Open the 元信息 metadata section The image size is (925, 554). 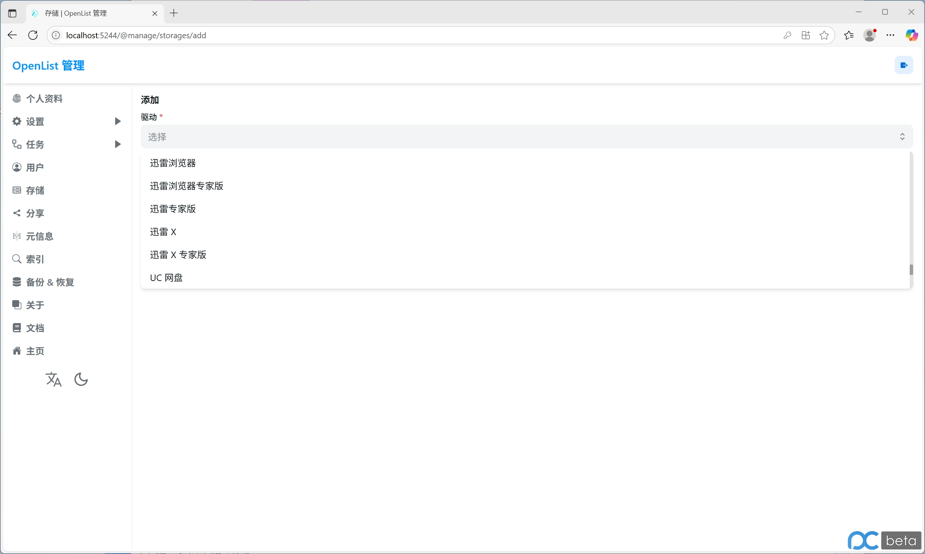pyautogui.click(x=39, y=236)
